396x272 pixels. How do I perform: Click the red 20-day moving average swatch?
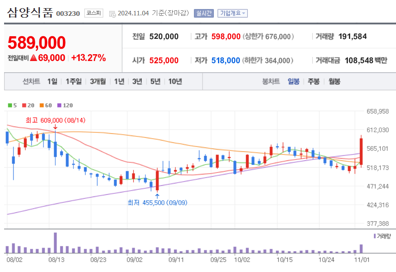pyautogui.click(x=24, y=105)
